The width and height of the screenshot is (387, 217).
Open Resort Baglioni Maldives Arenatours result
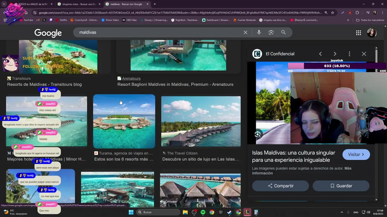(175, 84)
